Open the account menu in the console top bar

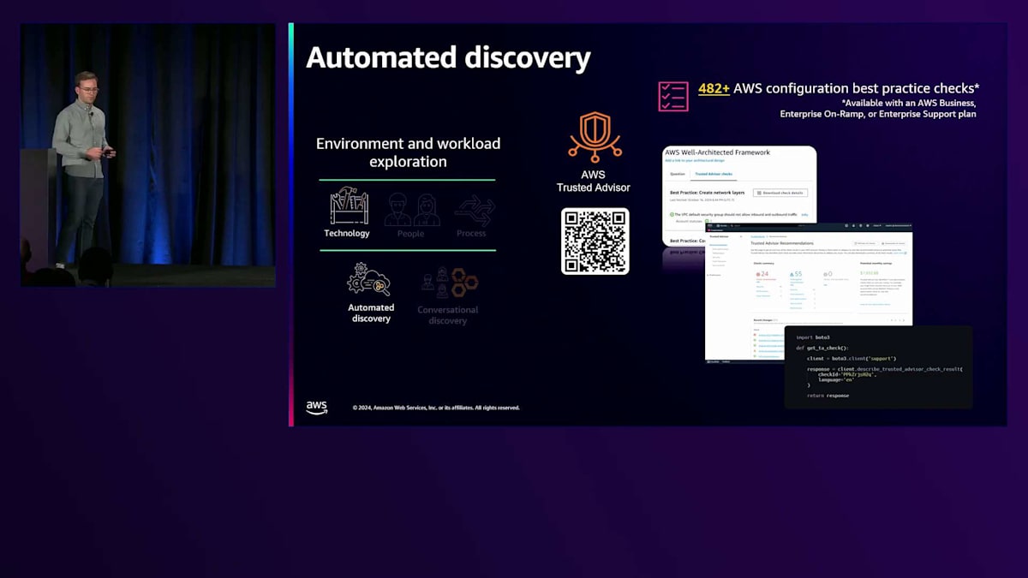click(x=898, y=225)
